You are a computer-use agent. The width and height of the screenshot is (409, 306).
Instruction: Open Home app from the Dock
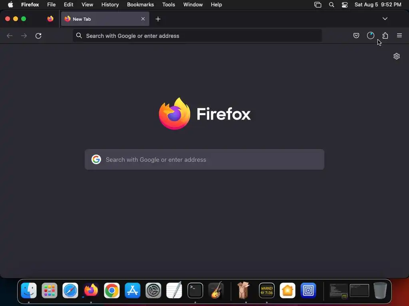point(288,290)
